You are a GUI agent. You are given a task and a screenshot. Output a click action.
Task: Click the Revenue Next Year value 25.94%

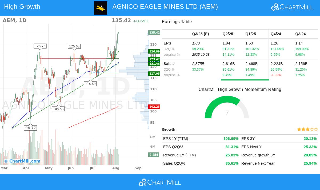310,163
